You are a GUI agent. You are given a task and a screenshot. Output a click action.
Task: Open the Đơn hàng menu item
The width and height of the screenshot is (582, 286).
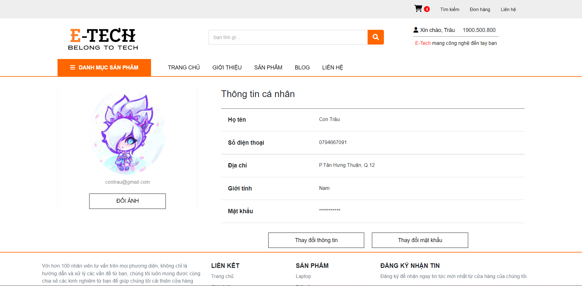coord(480,9)
